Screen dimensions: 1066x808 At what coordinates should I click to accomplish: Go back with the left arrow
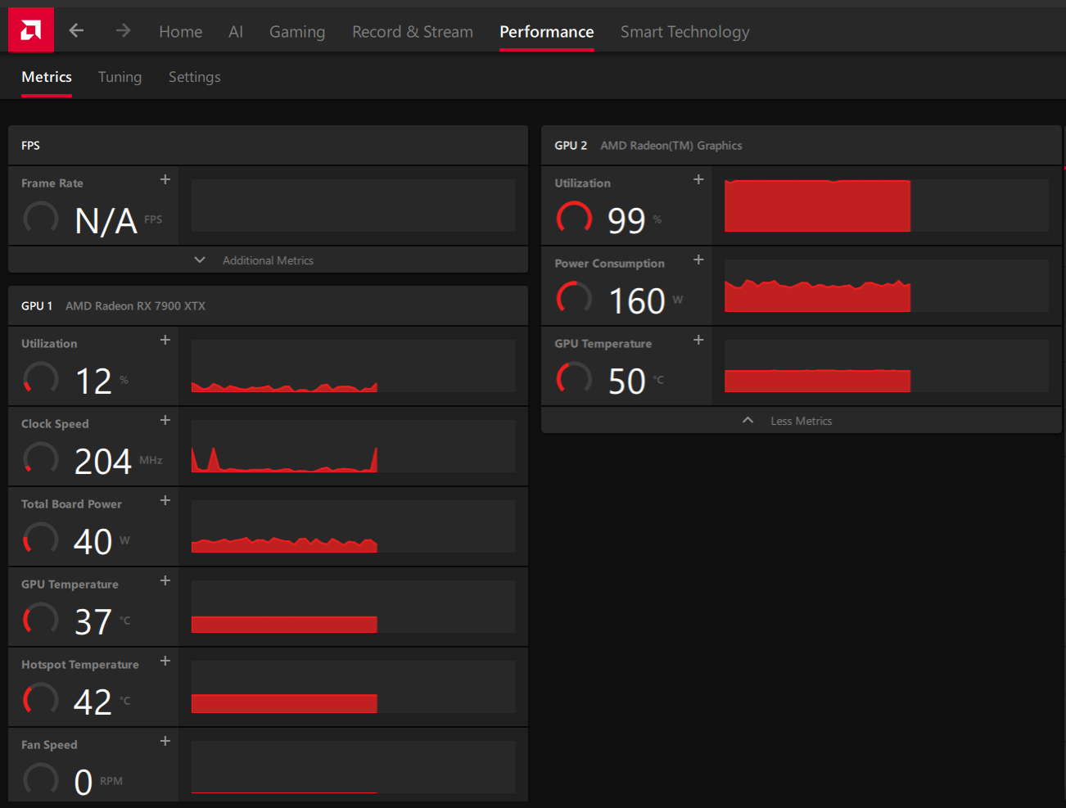pos(76,30)
